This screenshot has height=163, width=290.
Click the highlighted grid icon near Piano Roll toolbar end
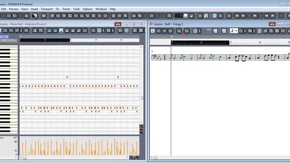pos(126,30)
